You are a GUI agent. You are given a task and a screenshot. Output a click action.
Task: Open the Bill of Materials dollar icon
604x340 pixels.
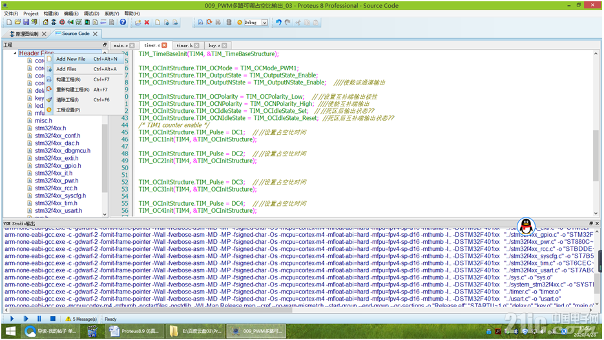point(95,23)
